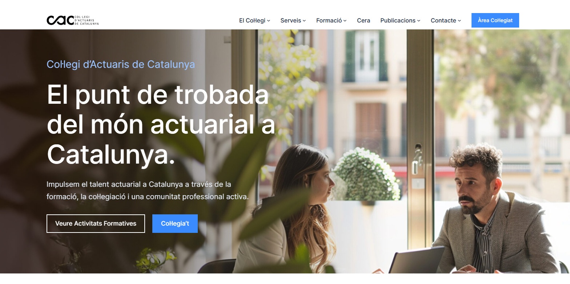Click the CAC logo in the header
The image size is (570, 284).
pos(73,20)
